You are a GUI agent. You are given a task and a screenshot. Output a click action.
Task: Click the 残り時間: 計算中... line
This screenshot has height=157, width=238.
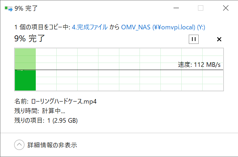[x=40, y=111]
